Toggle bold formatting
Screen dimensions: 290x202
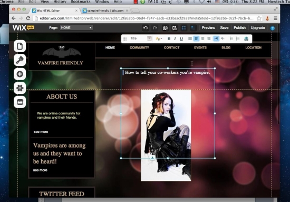pos(169,39)
